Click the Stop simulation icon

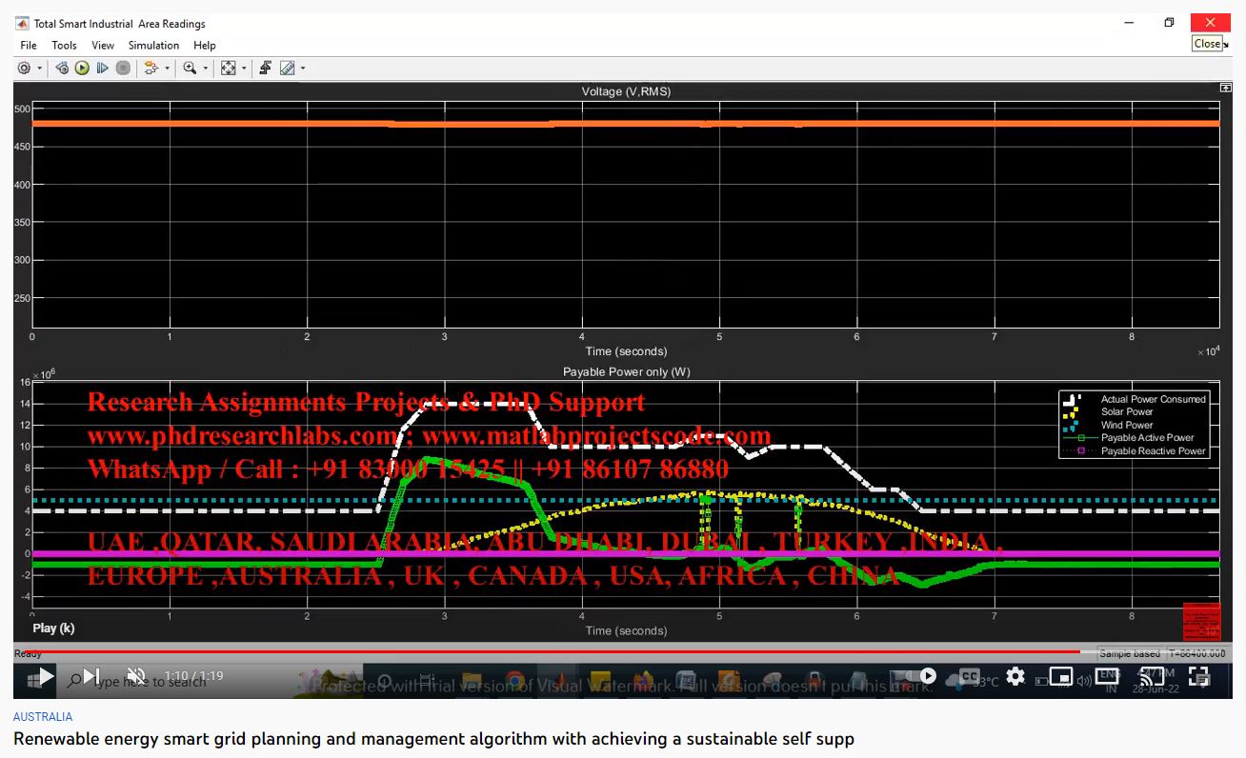[x=123, y=69]
